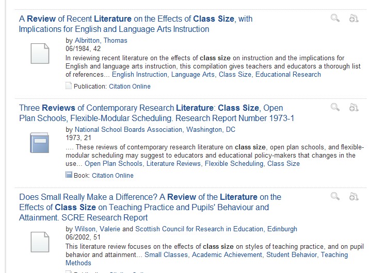
Task: Click preview magnifier icon for Does Small Really result
Action: 335,196
